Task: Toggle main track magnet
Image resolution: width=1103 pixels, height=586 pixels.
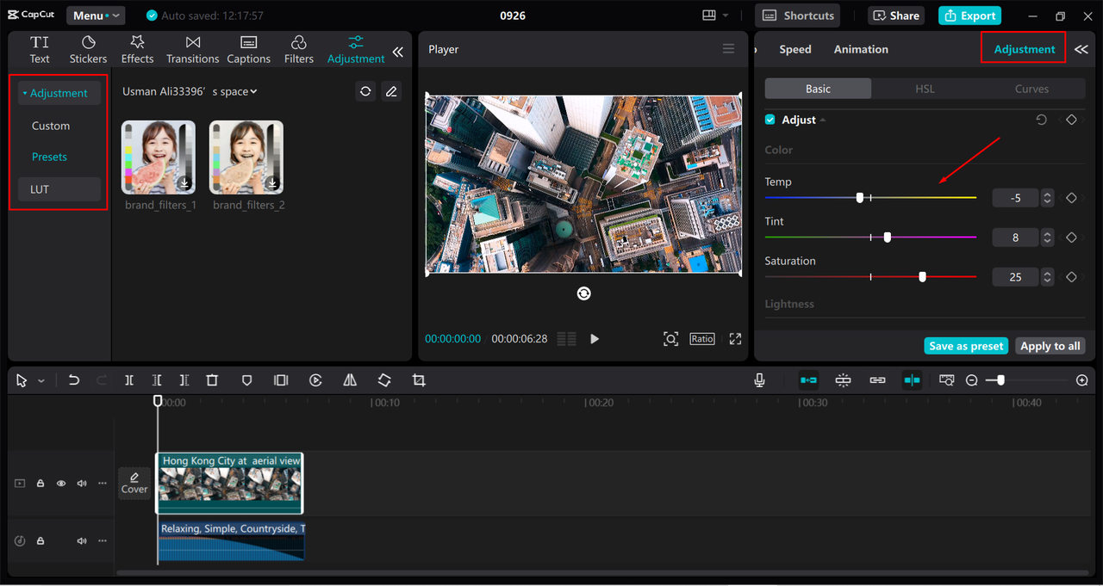Action: 808,380
